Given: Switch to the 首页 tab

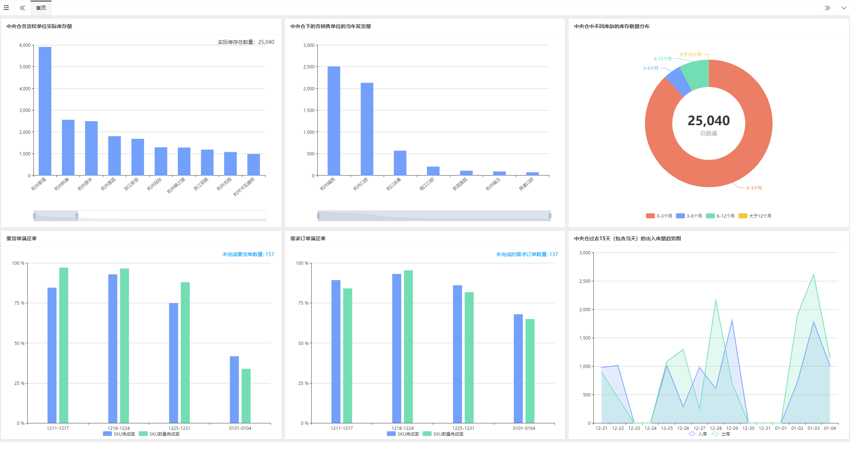Looking at the screenshot, I should point(41,8).
